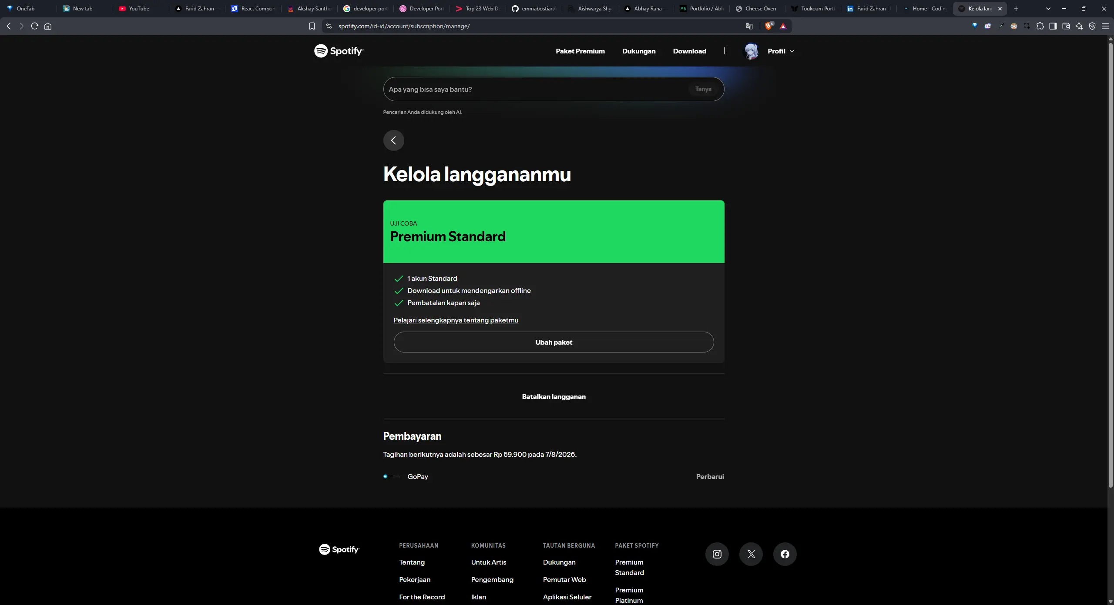Open Spotify's Facebook page
This screenshot has width=1114, height=605.
785,554
